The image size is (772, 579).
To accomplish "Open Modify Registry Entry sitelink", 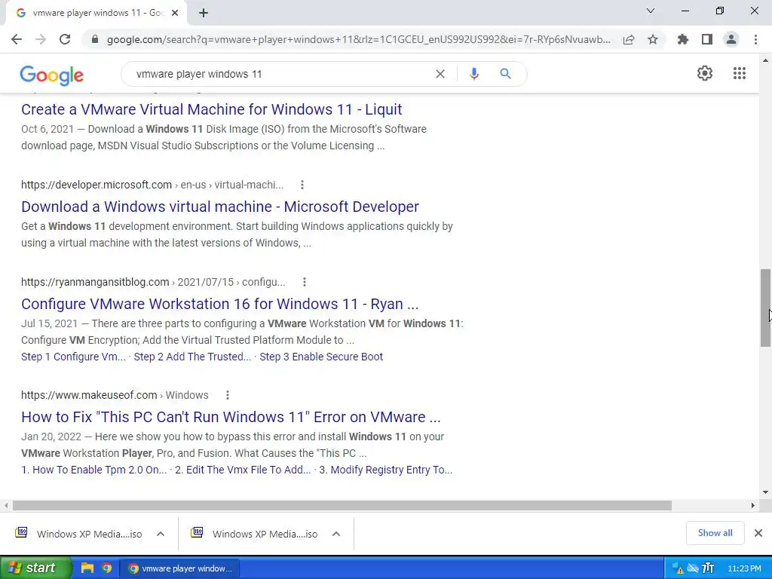I will pyautogui.click(x=385, y=470).
